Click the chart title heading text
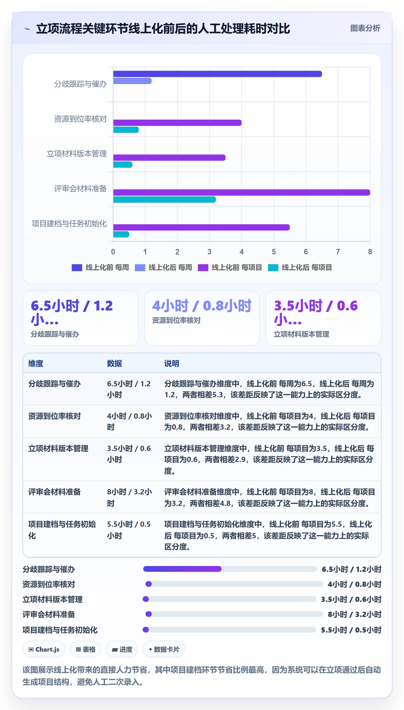Viewport: 404px width, 710px height. tap(163, 29)
